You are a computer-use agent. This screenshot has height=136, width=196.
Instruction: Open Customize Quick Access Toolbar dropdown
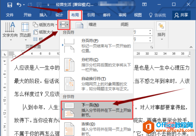[48, 5]
